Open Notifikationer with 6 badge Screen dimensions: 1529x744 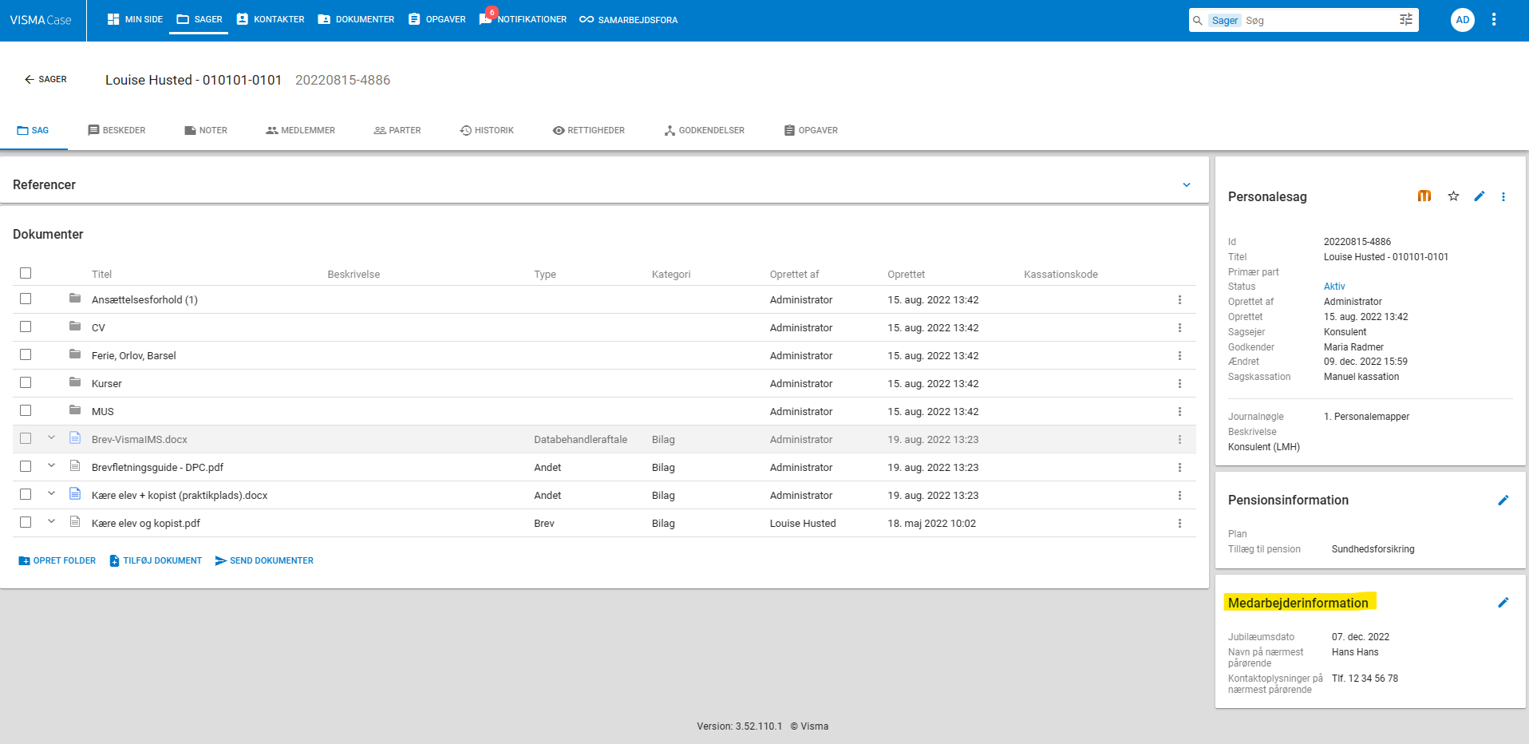[523, 19]
